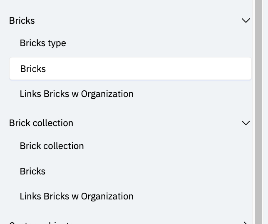Toggle the Bricks group via its down arrow
The width and height of the screenshot is (268, 224).
pyautogui.click(x=246, y=20)
